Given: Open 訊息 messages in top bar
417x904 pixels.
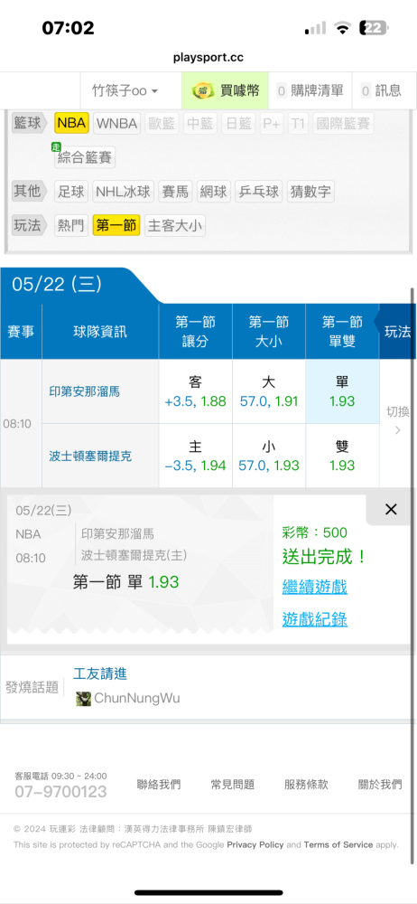Looking at the screenshot, I should 381,90.
